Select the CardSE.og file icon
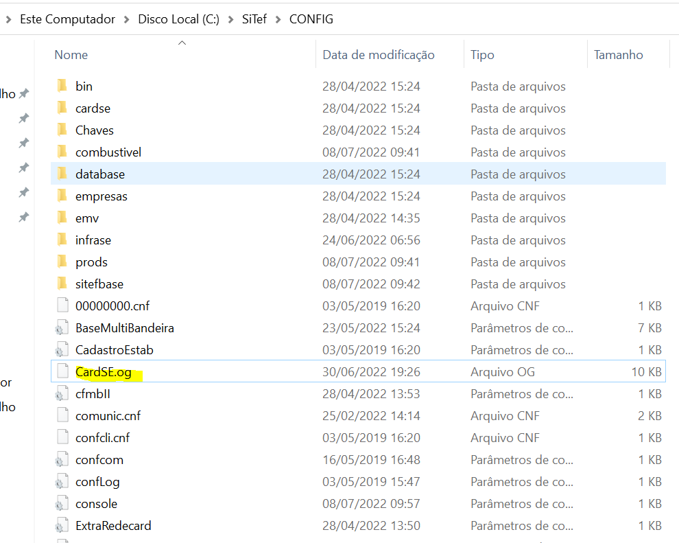 pos(63,371)
